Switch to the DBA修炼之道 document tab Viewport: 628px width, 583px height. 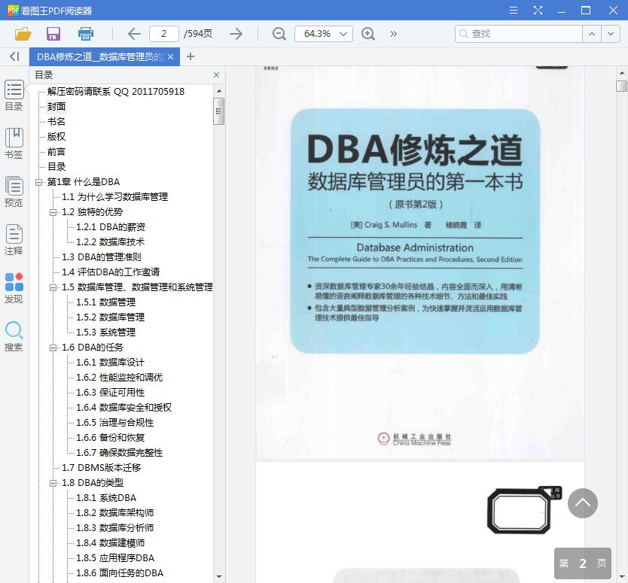click(x=100, y=57)
